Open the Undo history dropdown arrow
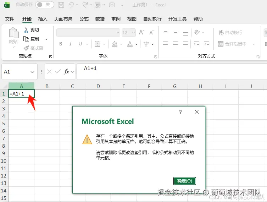 [77, 5]
